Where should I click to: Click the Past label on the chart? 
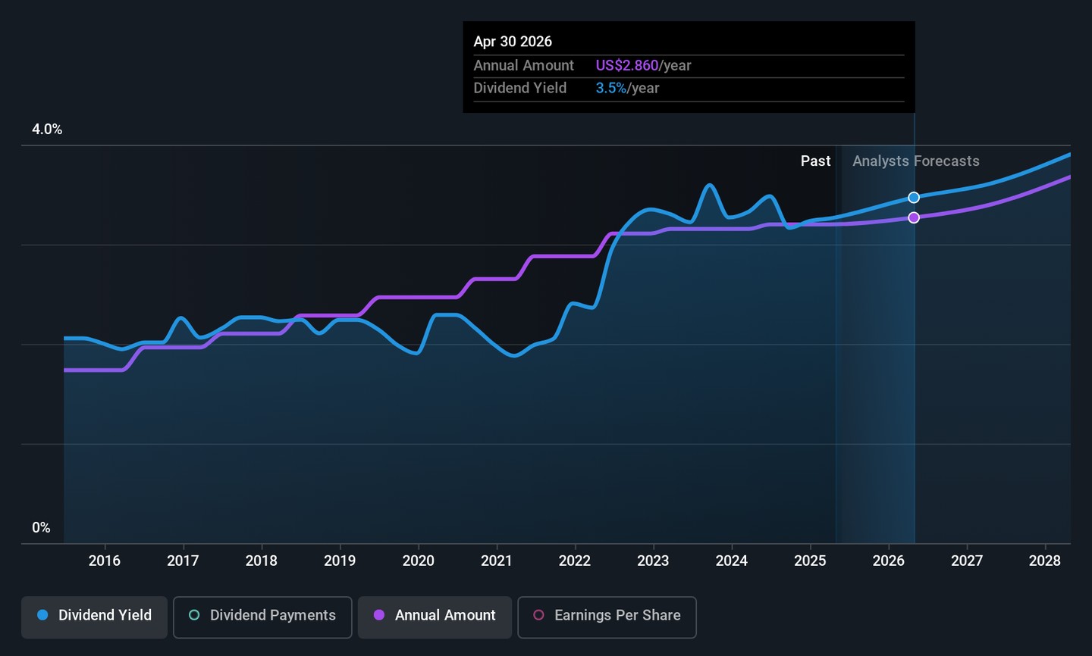pyautogui.click(x=815, y=161)
